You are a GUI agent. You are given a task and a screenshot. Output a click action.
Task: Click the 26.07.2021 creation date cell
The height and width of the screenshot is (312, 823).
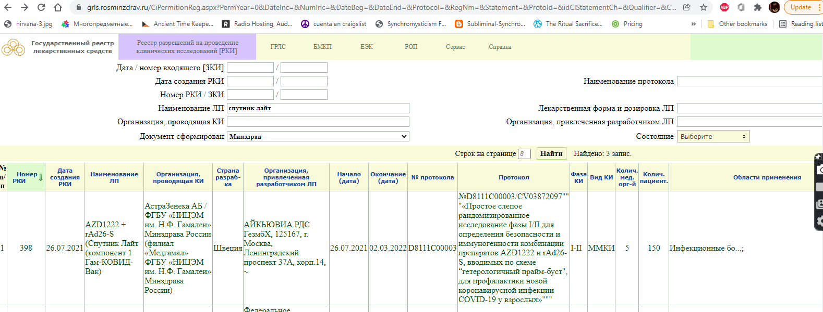pyautogui.click(x=65, y=248)
